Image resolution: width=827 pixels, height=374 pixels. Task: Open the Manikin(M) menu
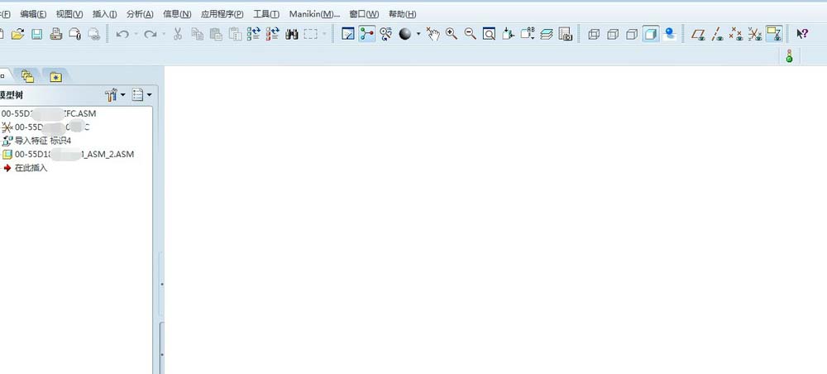click(x=314, y=14)
